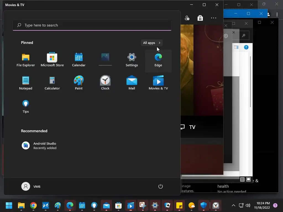Open Solitaire cards app on taskbar
This screenshot has width=283, height=212.
(x=167, y=205)
